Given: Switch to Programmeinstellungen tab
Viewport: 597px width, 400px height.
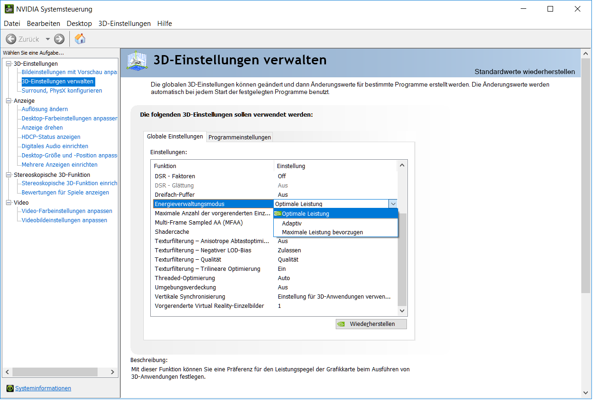Looking at the screenshot, I should pos(240,137).
